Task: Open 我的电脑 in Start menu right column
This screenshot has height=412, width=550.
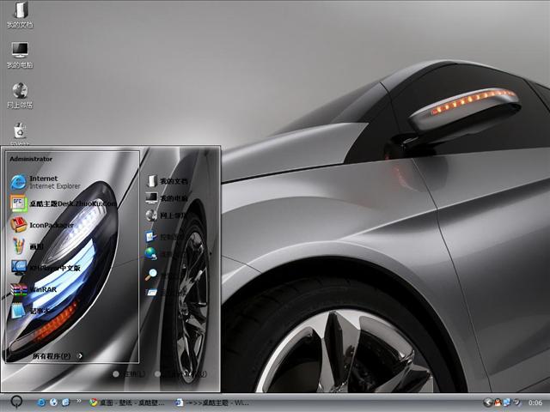Action: [167, 198]
